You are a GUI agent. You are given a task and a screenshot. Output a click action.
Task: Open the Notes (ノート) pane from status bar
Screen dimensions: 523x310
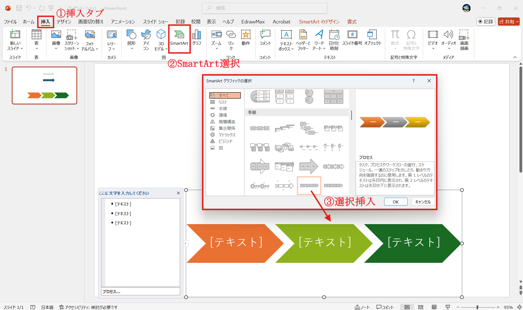(362, 307)
